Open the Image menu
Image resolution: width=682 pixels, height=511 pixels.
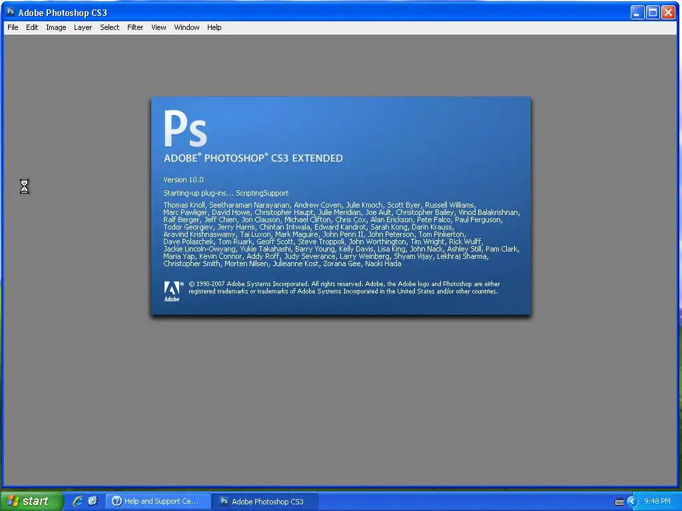(x=56, y=27)
